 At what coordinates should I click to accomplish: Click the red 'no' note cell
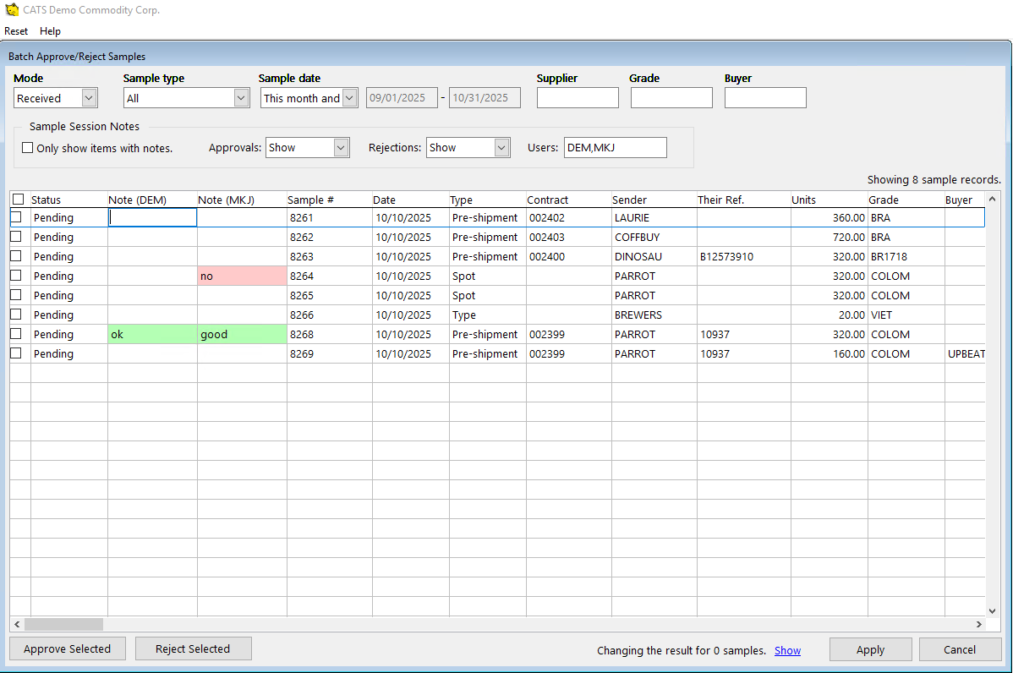click(x=242, y=276)
